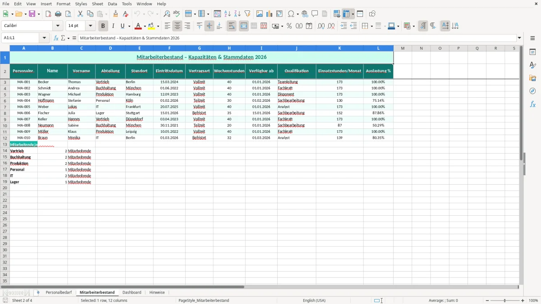Image resolution: width=541 pixels, height=304 pixels.
Task: Insert a hyperlink
Action: [305, 14]
